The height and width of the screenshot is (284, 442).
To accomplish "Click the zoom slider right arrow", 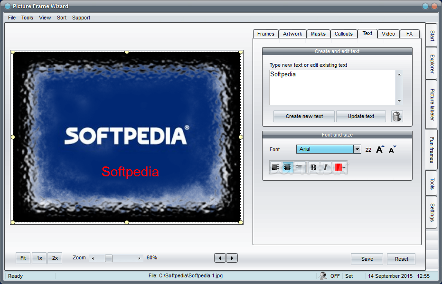I will click(139, 258).
